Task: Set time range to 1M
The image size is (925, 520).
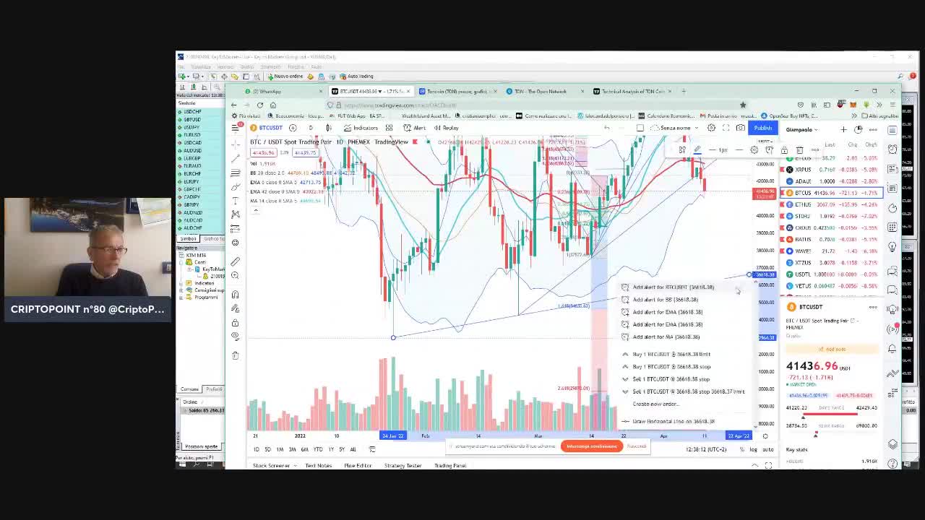Action: [280, 449]
